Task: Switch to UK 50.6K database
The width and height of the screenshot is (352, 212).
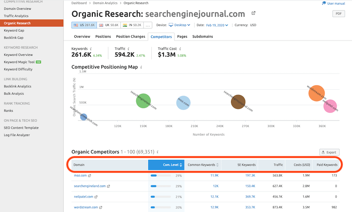Action: [x=108, y=25]
